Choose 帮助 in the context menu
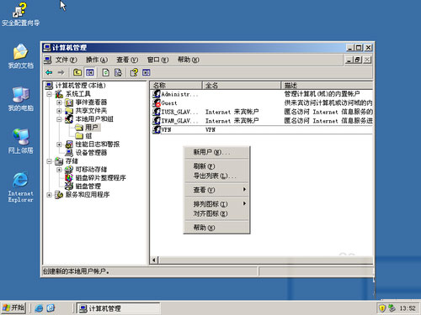This screenshot has height=315, width=421. coord(216,228)
